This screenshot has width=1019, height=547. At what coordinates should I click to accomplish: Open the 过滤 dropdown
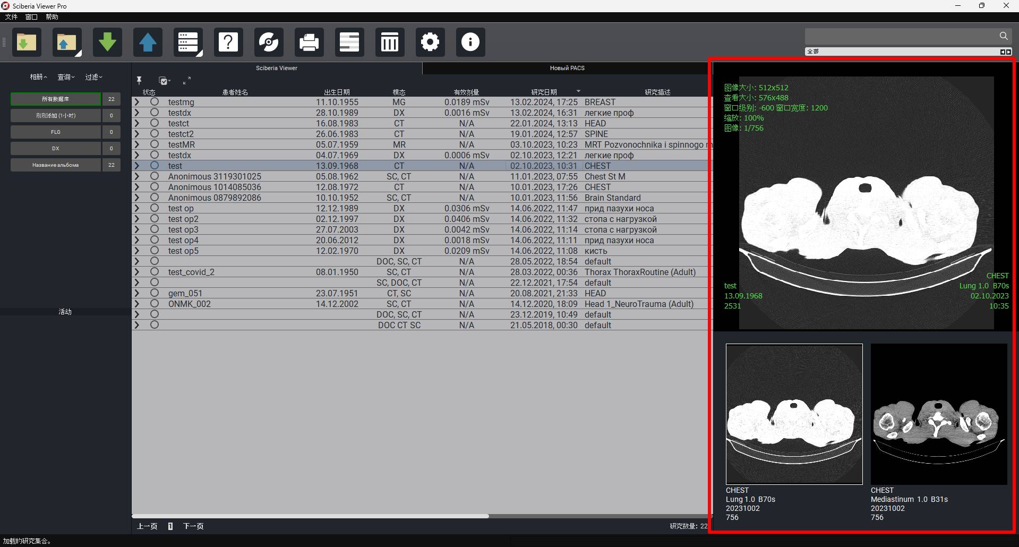point(94,77)
